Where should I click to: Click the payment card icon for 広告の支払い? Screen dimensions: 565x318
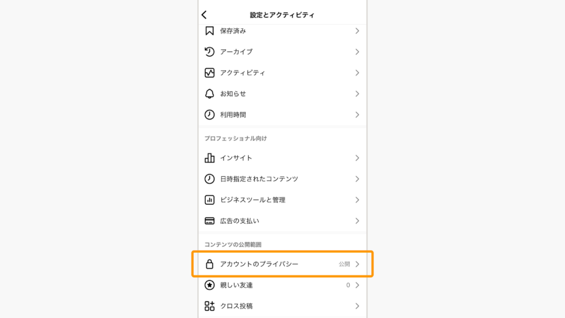(209, 221)
